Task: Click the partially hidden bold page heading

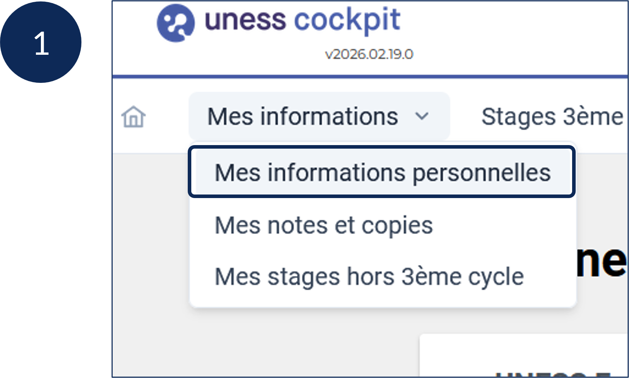Action: pos(601,262)
